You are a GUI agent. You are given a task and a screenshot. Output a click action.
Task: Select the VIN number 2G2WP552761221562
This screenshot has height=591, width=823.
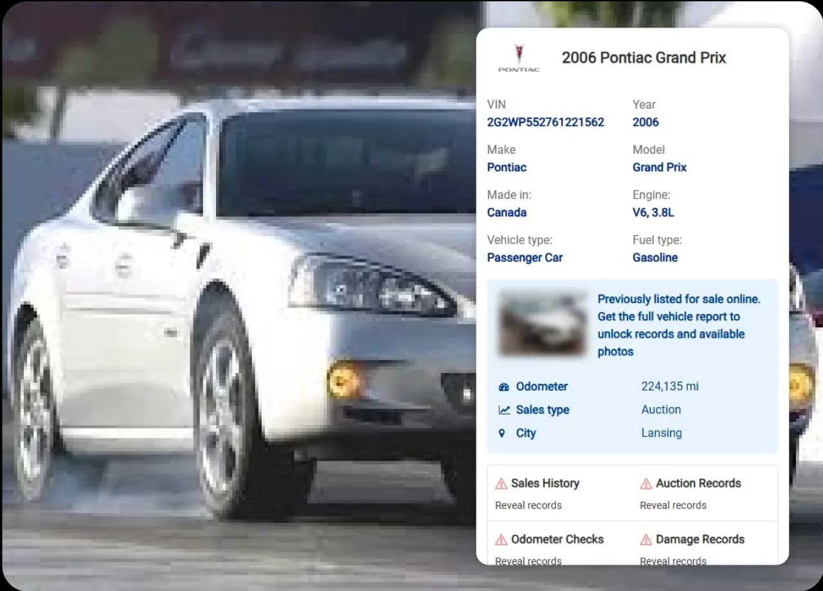click(x=545, y=122)
